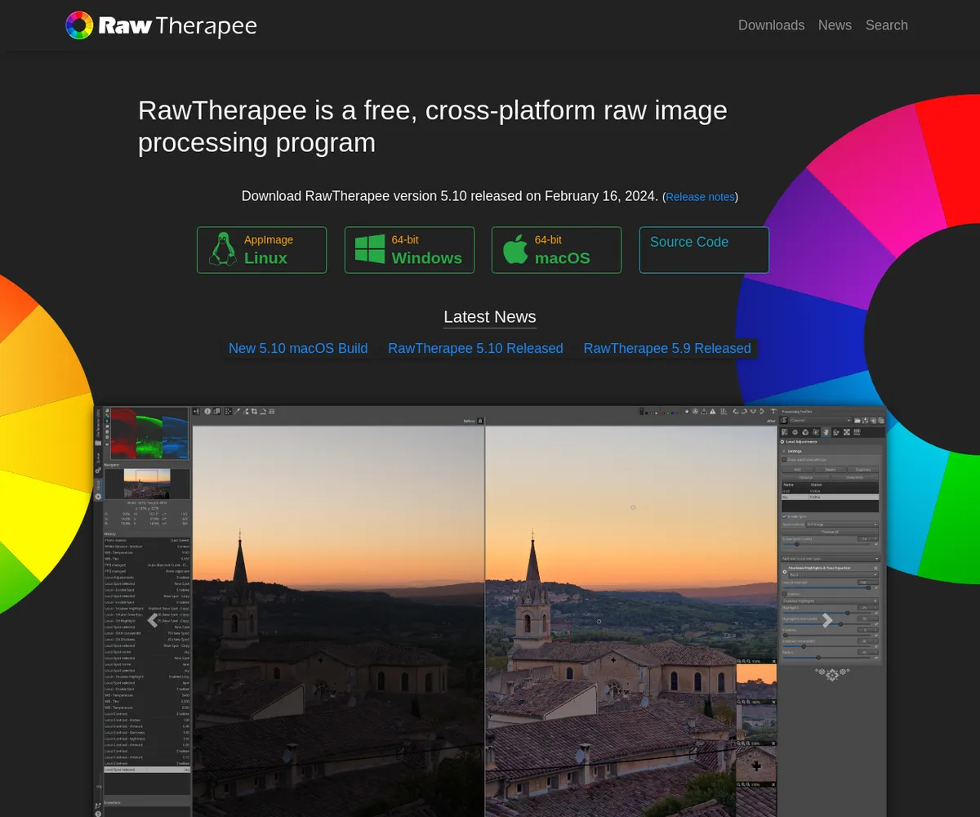Click the Highlights slider handle

847,612
